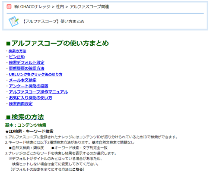Click the line 3.ナレッジのどこからワードを検索し
Screen dimensions: 210x172
60,153
